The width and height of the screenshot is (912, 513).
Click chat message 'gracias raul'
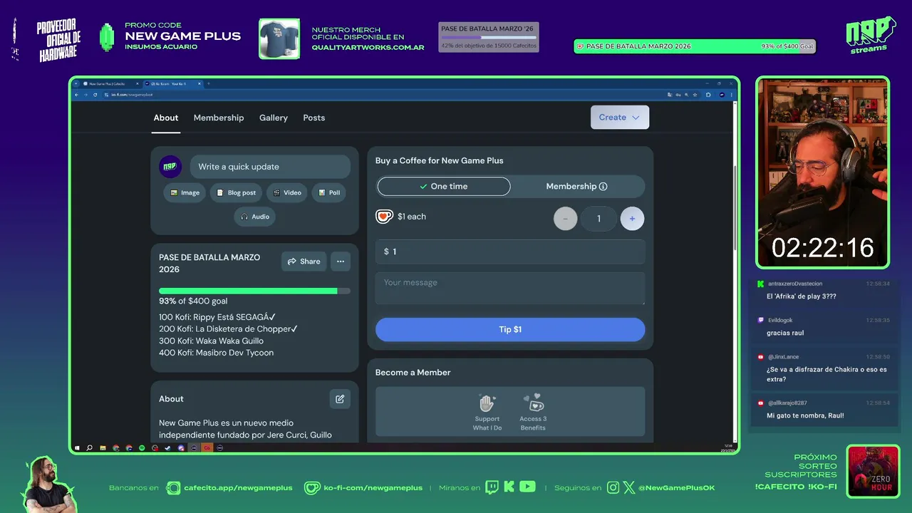pos(785,333)
